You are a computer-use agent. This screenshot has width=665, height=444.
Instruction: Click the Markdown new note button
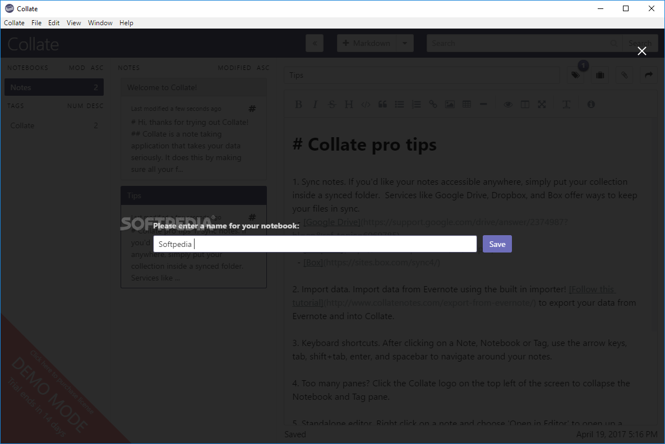click(367, 43)
